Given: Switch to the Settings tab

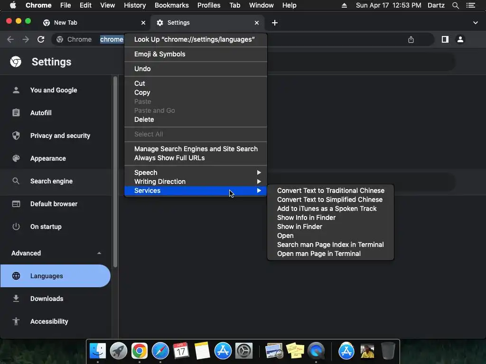Looking at the screenshot, I should point(208,23).
